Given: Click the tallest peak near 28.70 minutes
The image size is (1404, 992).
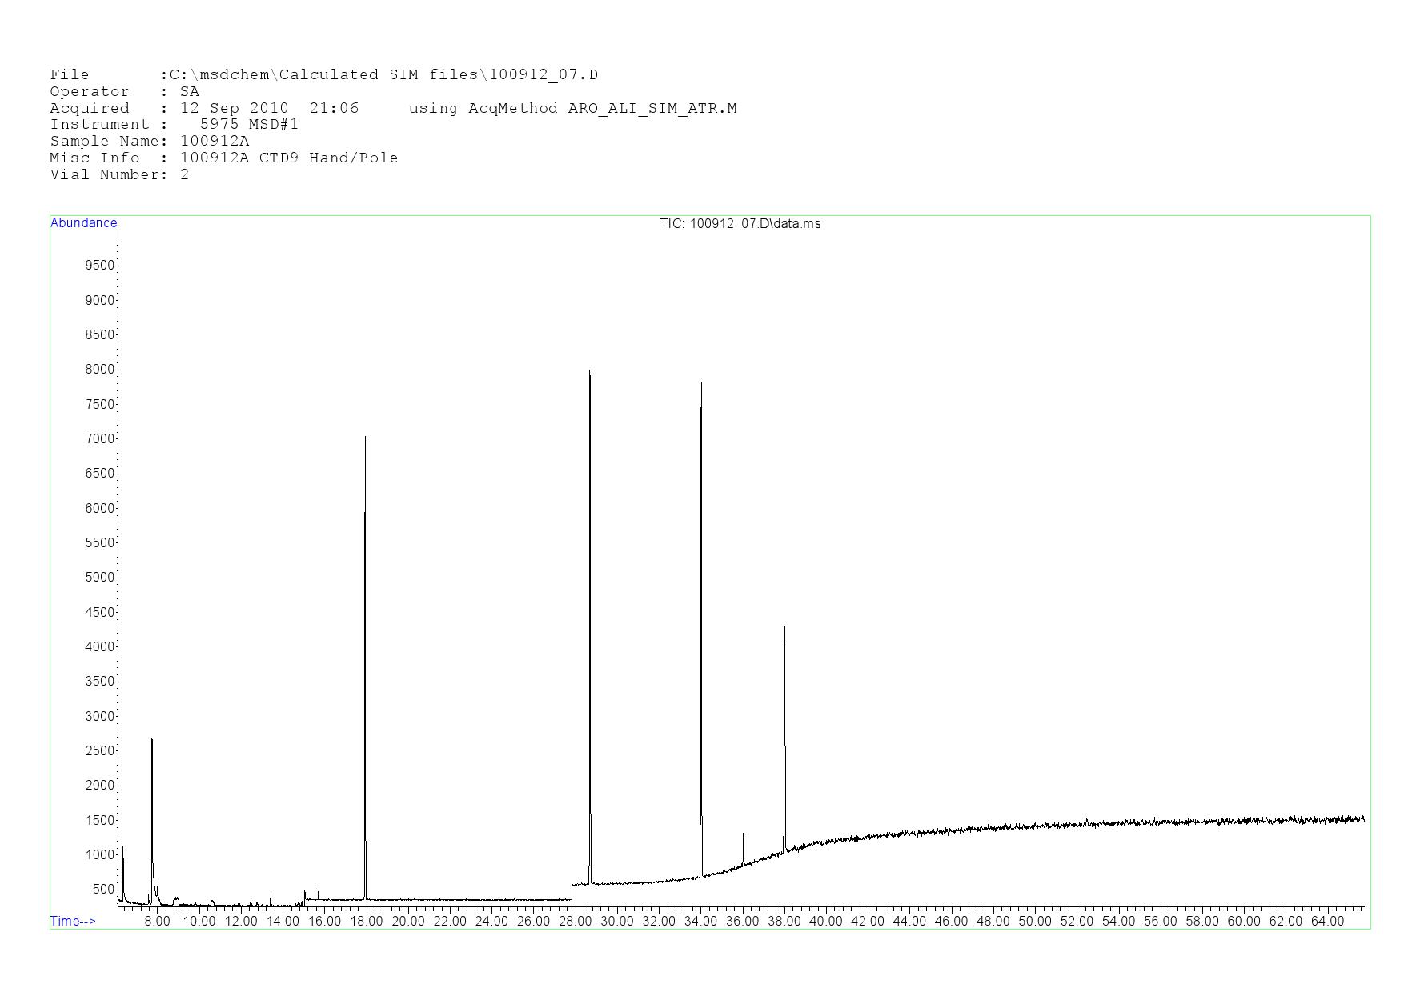Looking at the screenshot, I should (590, 373).
